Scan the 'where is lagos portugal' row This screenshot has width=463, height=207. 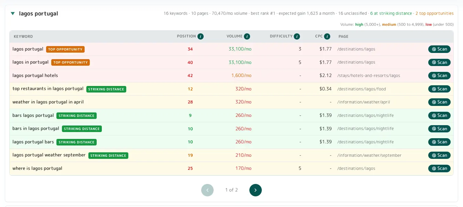[x=439, y=168]
